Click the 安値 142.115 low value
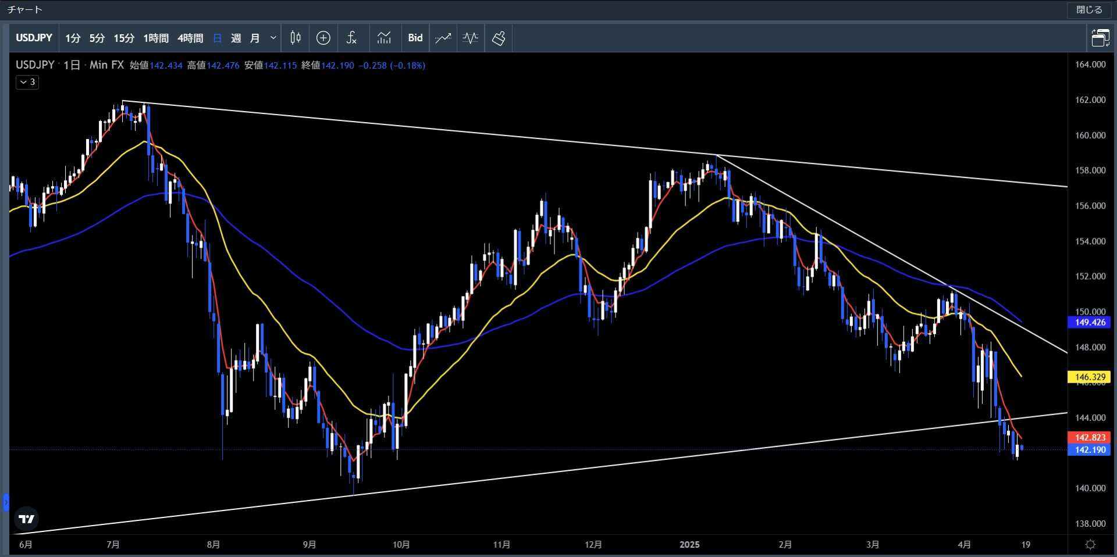 (x=271, y=65)
